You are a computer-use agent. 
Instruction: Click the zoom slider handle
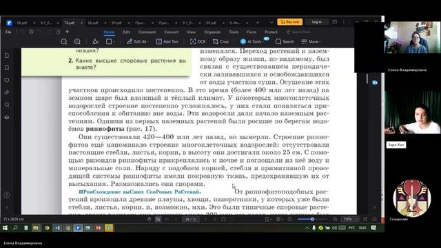[312, 219]
